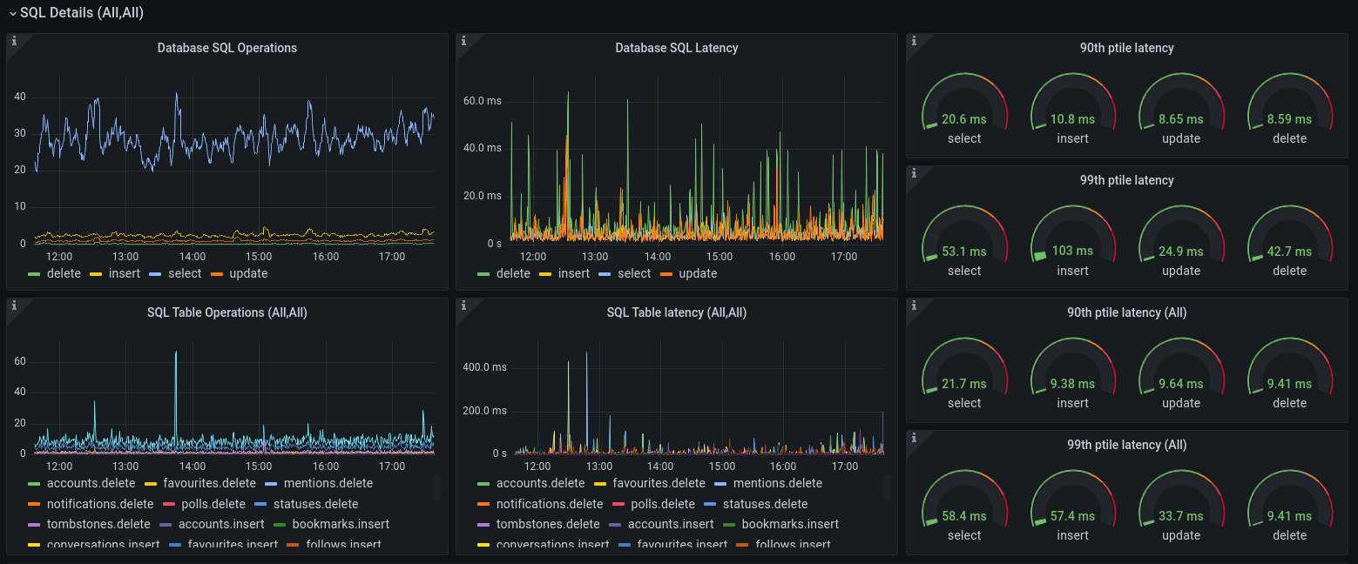1358x564 pixels.
Task: Click info icon on Database SQL Operations panel
Action: [14, 41]
